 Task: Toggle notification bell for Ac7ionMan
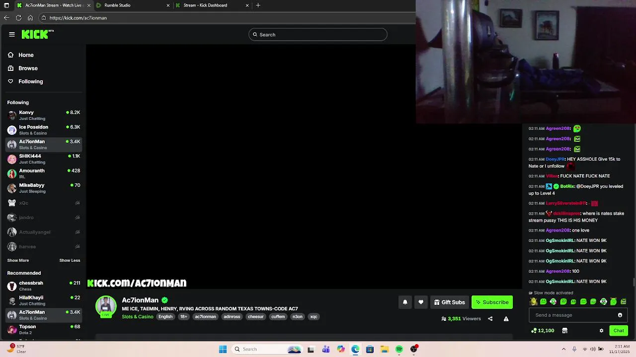405,302
